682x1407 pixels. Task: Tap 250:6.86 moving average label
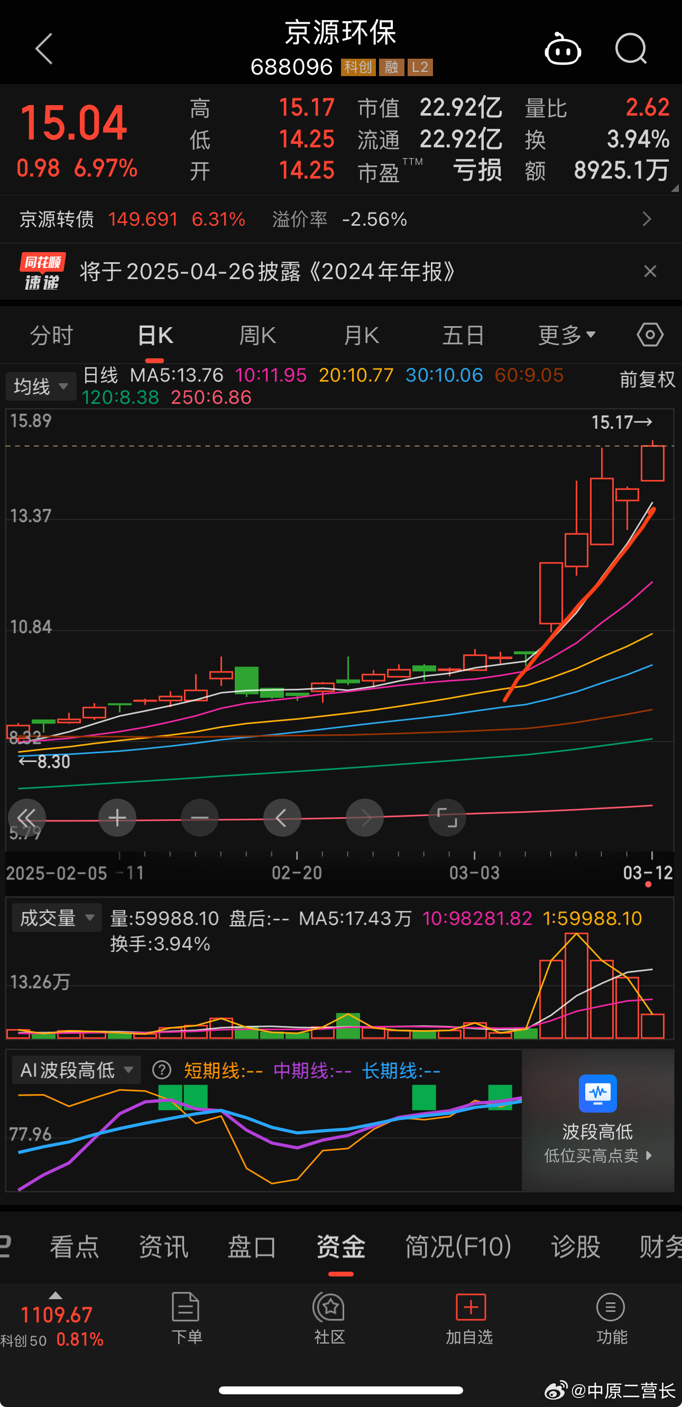click(211, 397)
